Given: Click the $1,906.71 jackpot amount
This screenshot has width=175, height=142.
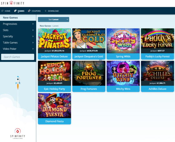Looking at the screenshot, I should [x=161, y=83].
